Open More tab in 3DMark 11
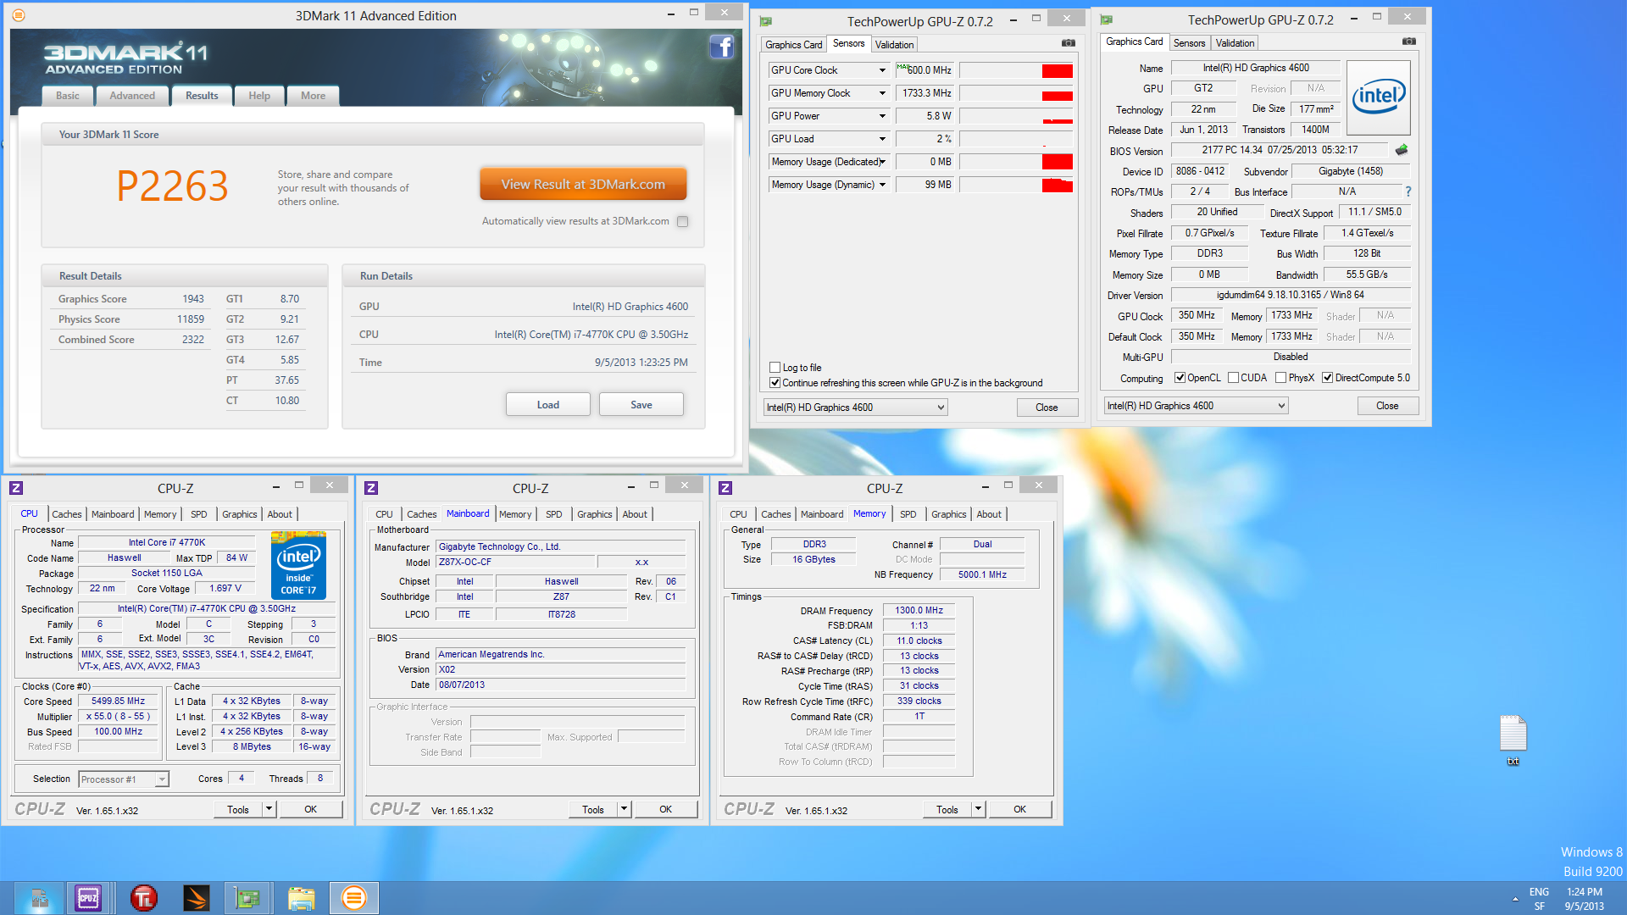Screen dimensions: 1627x915 point(313,96)
